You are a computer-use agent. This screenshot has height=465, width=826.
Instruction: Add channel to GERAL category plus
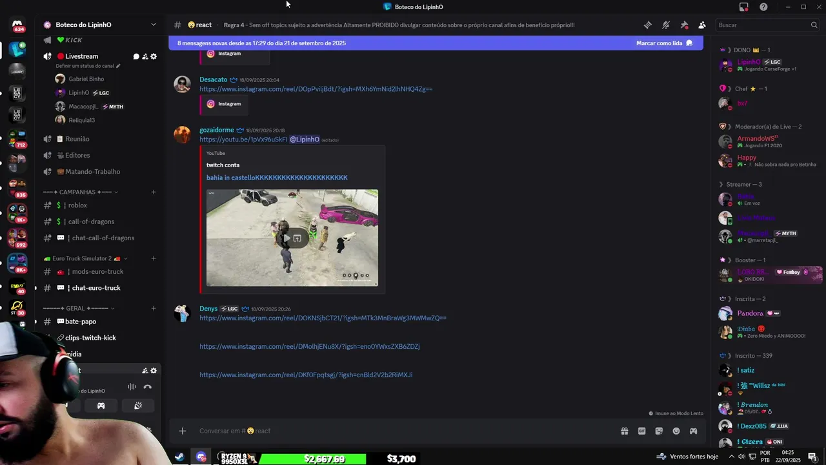(x=154, y=308)
